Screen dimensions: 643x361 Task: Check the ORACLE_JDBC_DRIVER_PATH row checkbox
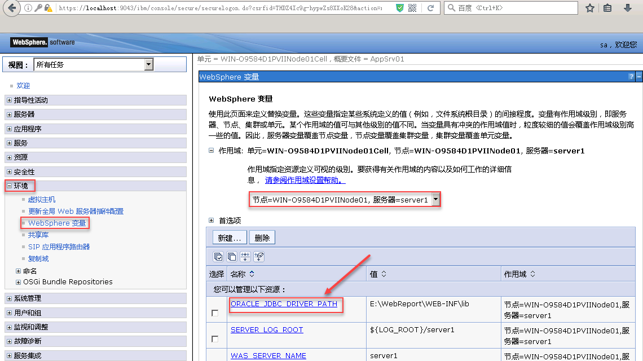pyautogui.click(x=215, y=313)
